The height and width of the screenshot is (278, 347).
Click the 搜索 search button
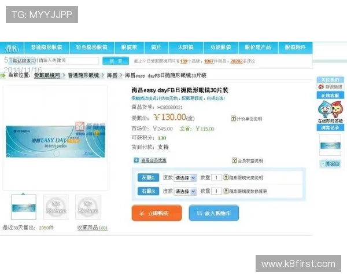116,61
